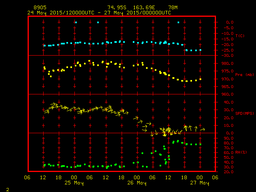
Task: Select the latitude text 74.95S
Action: (x=117, y=8)
